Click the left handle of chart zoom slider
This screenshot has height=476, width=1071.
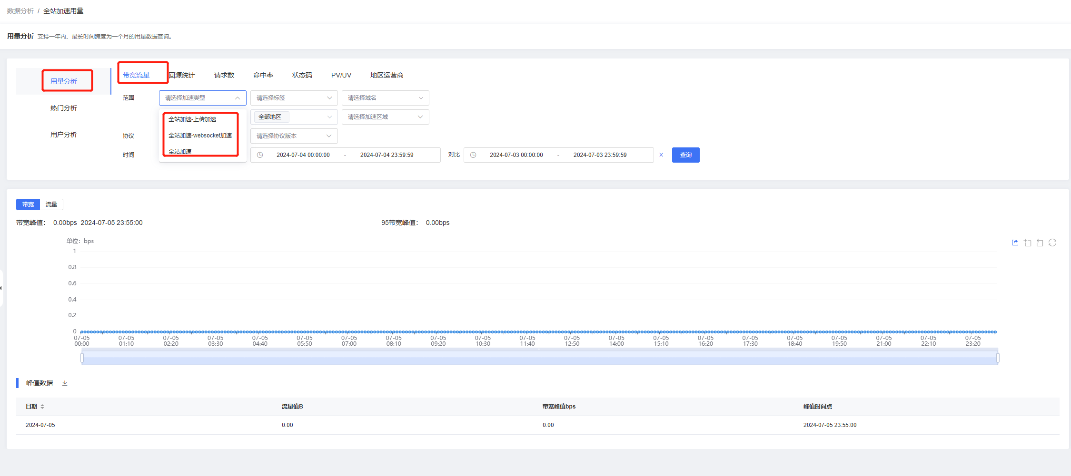pos(82,358)
